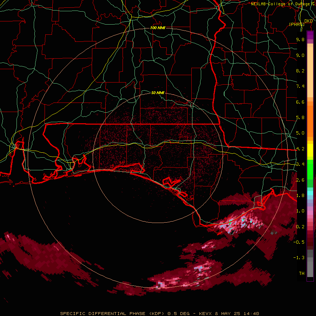The image size is (316, 316).
Task: Select the 0.2 value on the scale
Action: 300,227
